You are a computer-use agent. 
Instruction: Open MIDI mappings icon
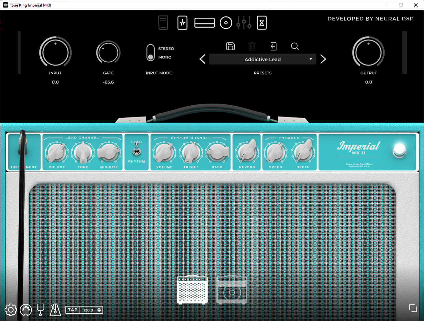[x=26, y=310]
